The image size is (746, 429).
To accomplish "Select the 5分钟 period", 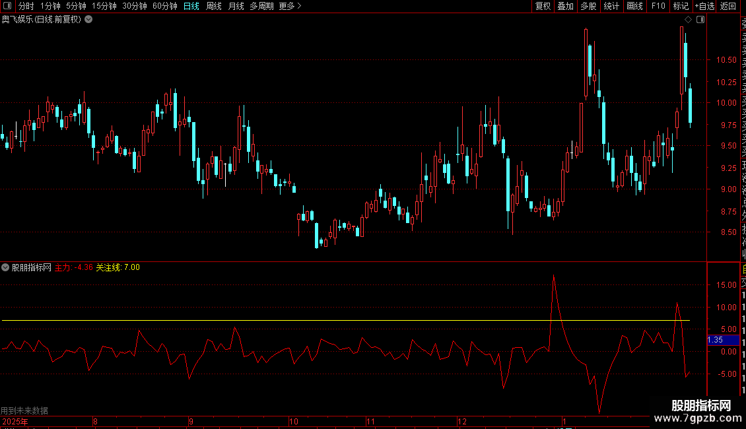I will click(76, 6).
